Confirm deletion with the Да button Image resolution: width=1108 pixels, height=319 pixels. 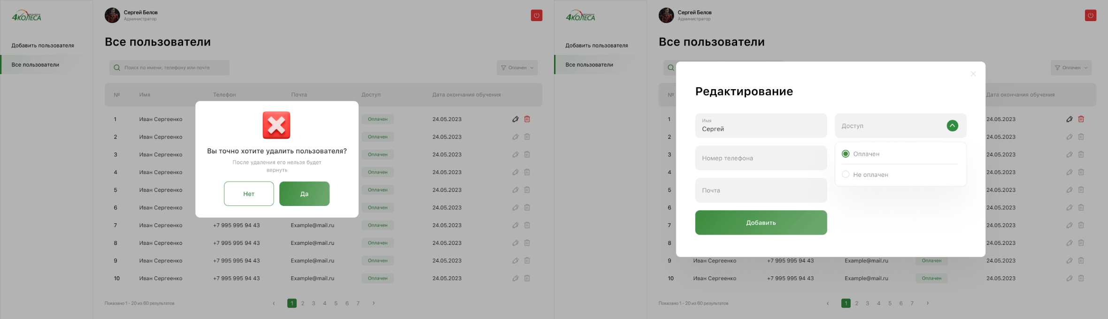point(304,194)
